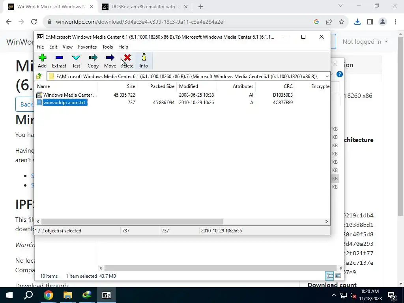
Task: Open notification center in taskbar
Action: point(391,295)
